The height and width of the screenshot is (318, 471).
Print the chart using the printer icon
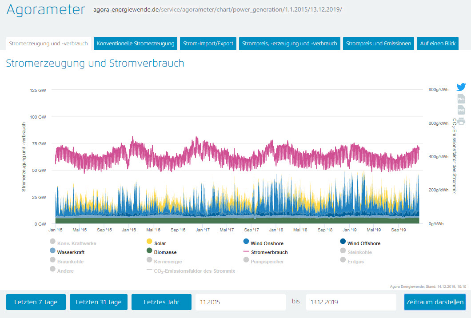[x=461, y=121]
